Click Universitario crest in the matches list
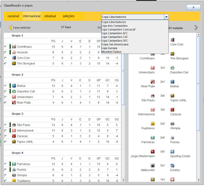The image size is (204, 186). [x=152, y=68]
